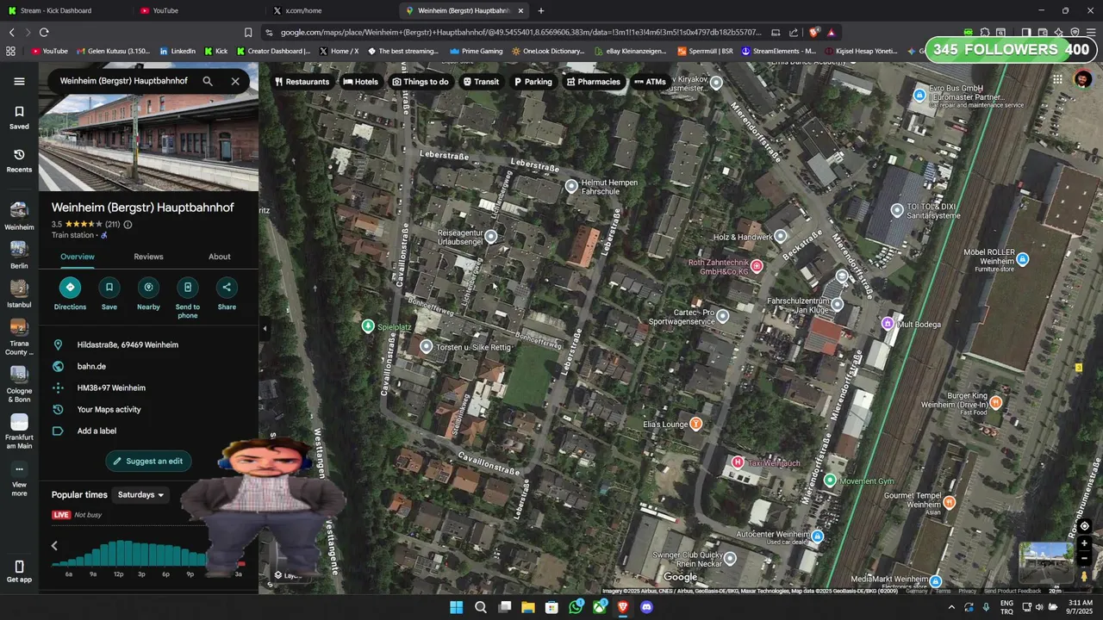Open the Saturdays day dropdown
The width and height of the screenshot is (1103, 620).
tap(140, 495)
